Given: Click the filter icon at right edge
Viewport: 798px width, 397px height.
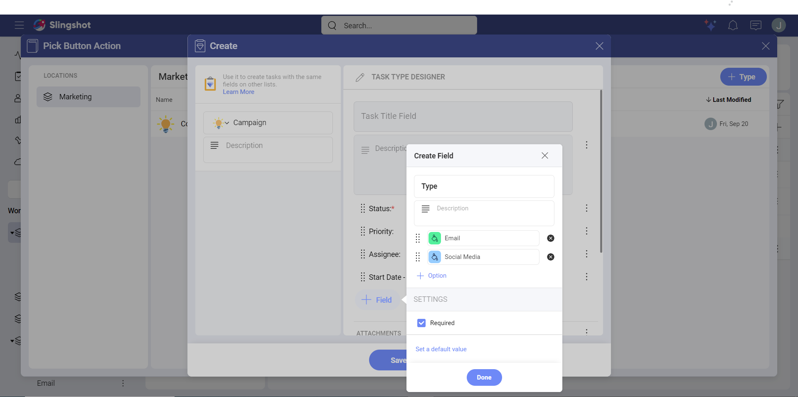Looking at the screenshot, I should tap(781, 104).
